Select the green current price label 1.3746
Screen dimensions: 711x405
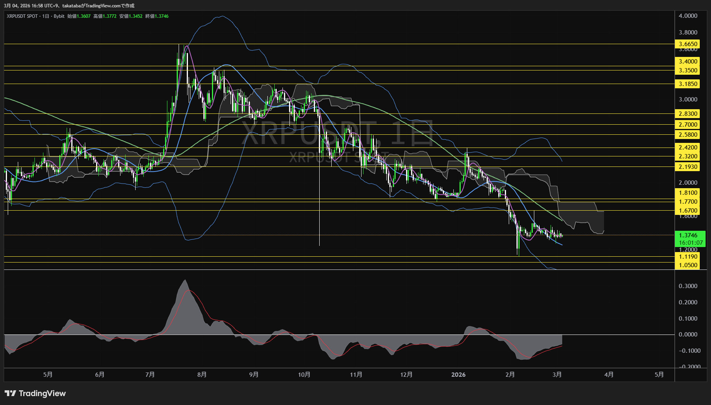pos(688,235)
